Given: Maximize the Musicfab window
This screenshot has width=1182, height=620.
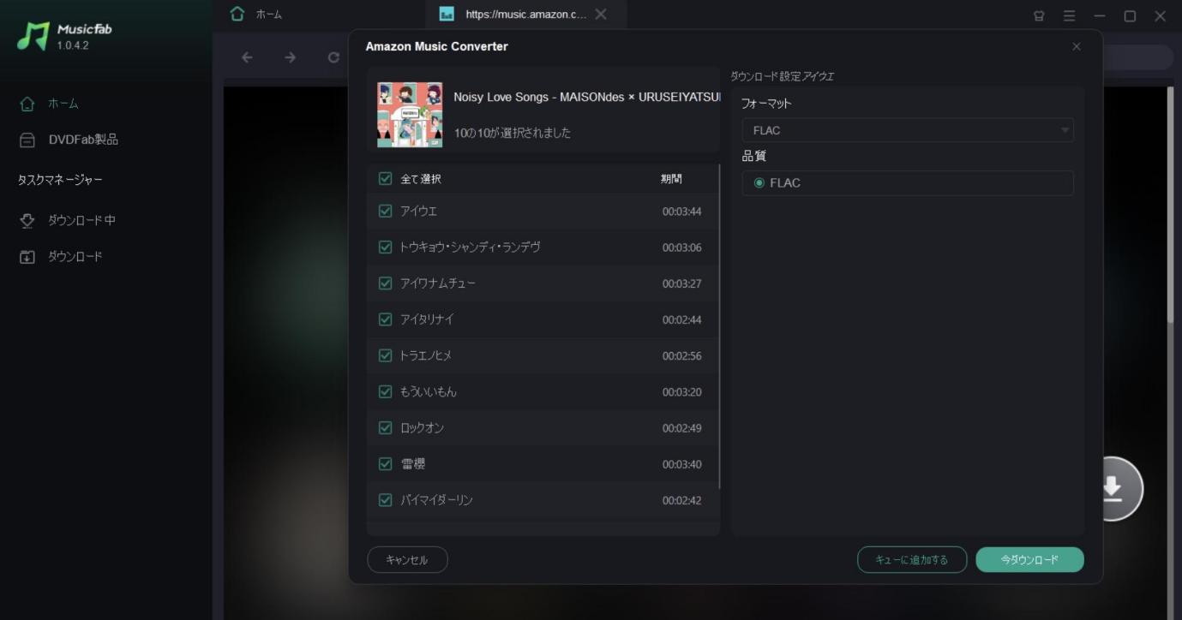Looking at the screenshot, I should tap(1130, 15).
